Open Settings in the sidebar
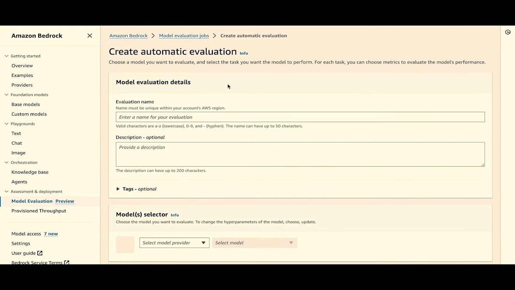The width and height of the screenshot is (515, 290). click(x=21, y=243)
